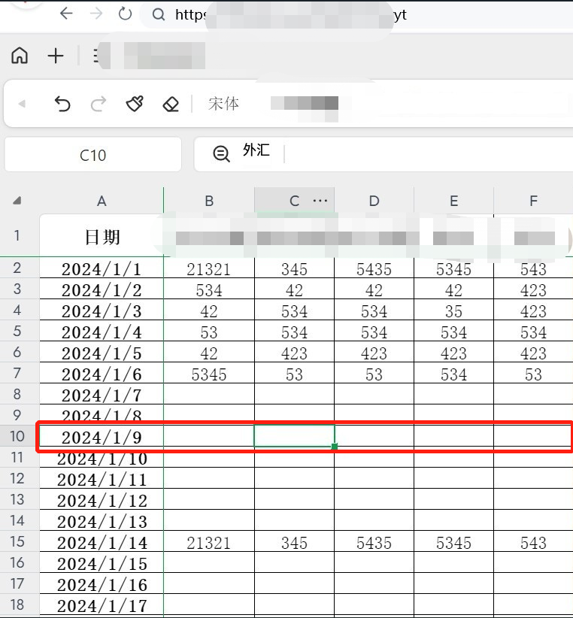Click the select-all corner triangle

click(17, 201)
